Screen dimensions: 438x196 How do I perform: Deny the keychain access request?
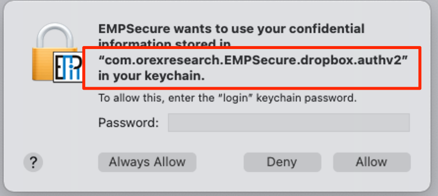tap(282, 162)
